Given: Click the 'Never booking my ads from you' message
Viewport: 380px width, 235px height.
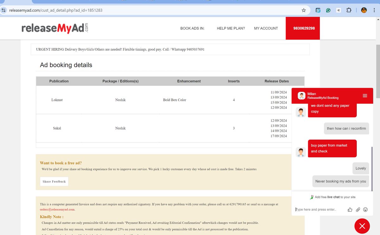Looking at the screenshot, I should click(x=341, y=181).
